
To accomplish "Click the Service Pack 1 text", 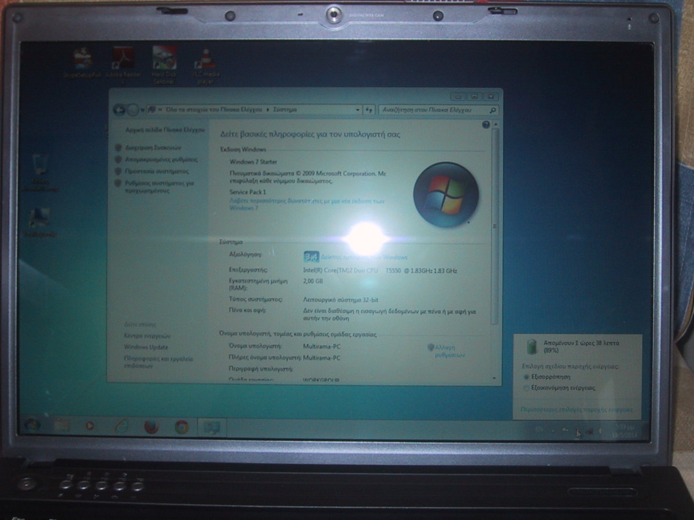I will point(248,191).
